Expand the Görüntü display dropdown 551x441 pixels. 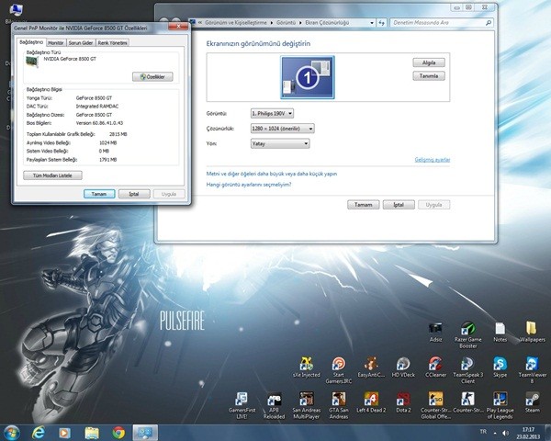(271, 112)
